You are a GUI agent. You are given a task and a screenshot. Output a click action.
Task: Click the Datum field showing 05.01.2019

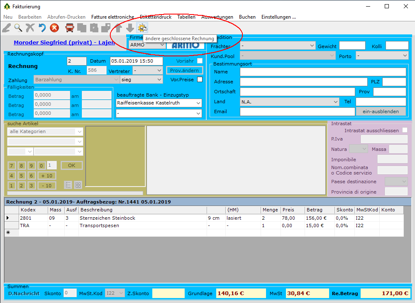click(136, 61)
